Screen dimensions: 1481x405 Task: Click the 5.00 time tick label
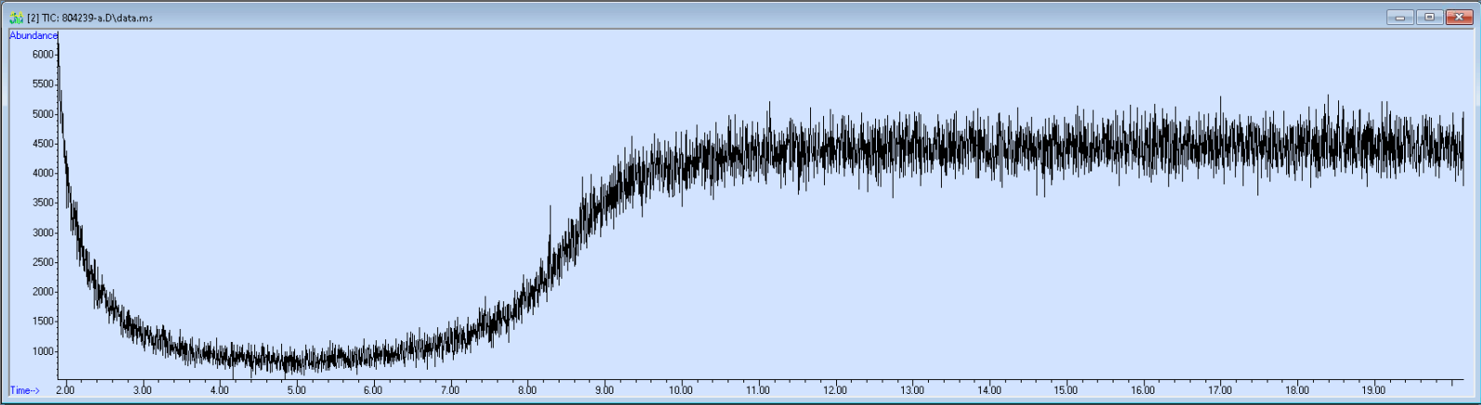(296, 390)
